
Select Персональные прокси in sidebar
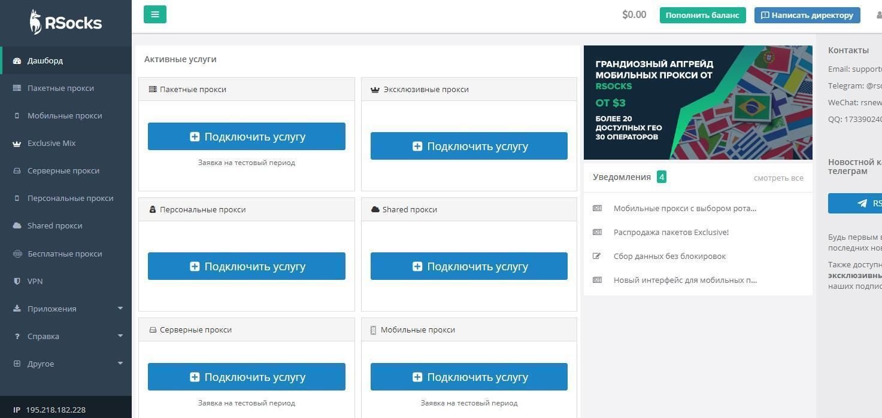[x=66, y=198]
